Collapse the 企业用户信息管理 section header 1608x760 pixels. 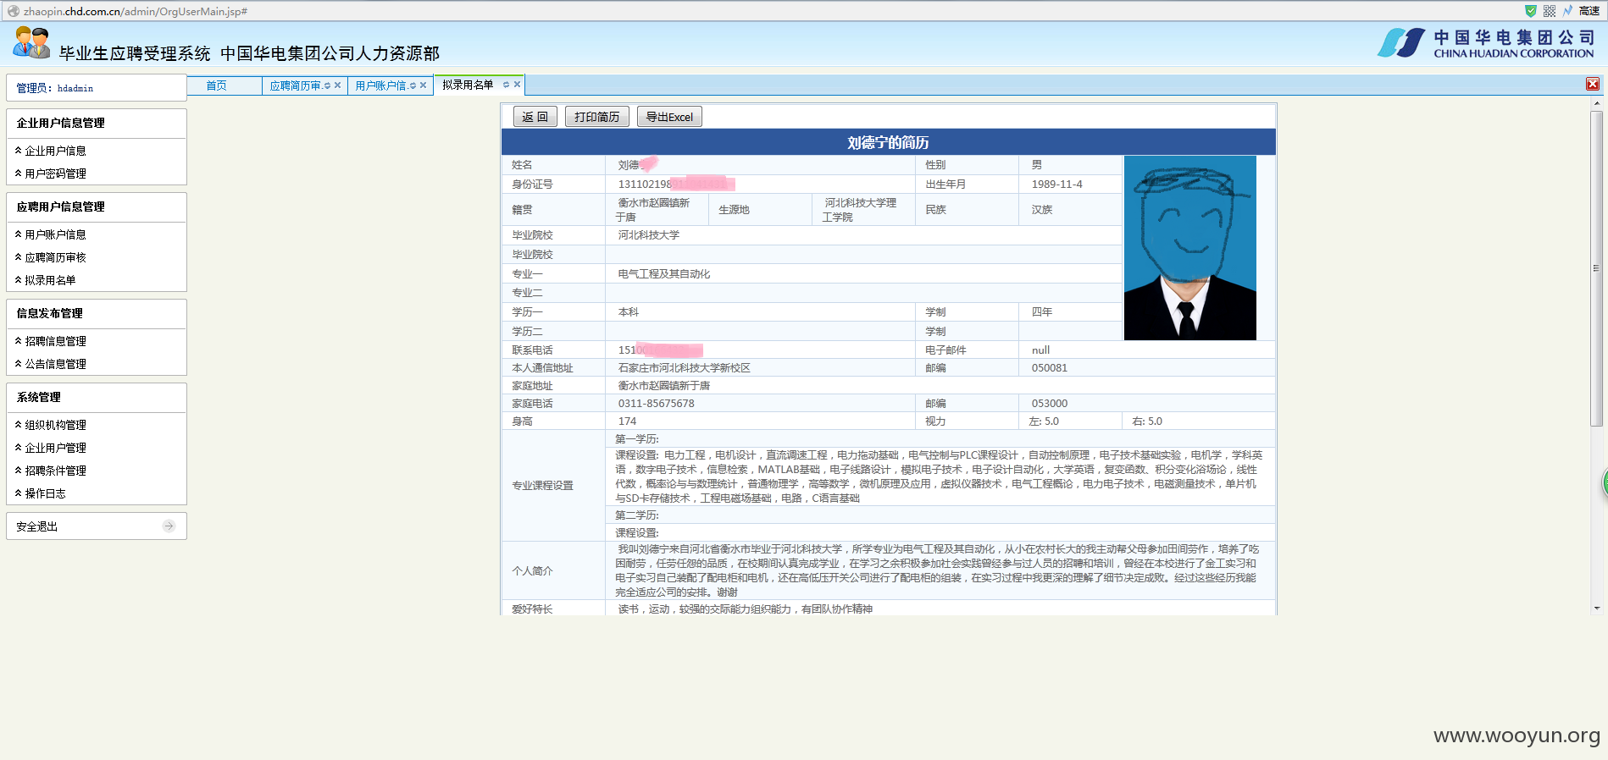pos(97,124)
